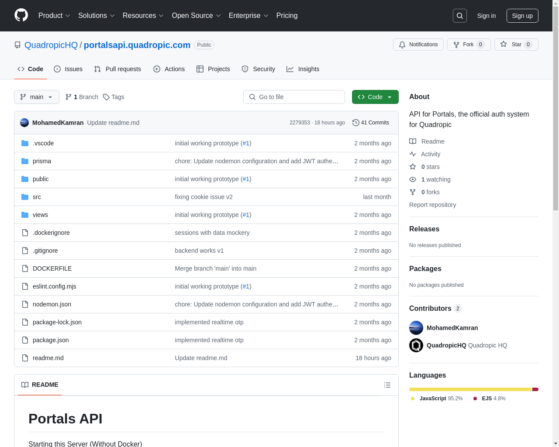559x447 pixels.
Task: Expand the Resources menu
Action: [x=143, y=16]
